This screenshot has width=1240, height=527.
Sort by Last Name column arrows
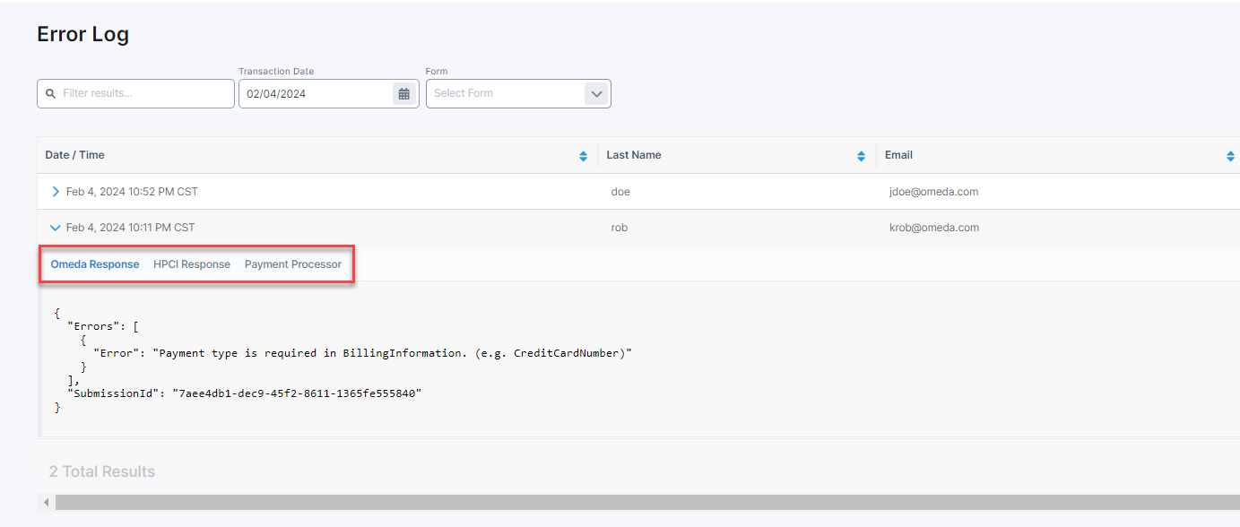point(862,156)
